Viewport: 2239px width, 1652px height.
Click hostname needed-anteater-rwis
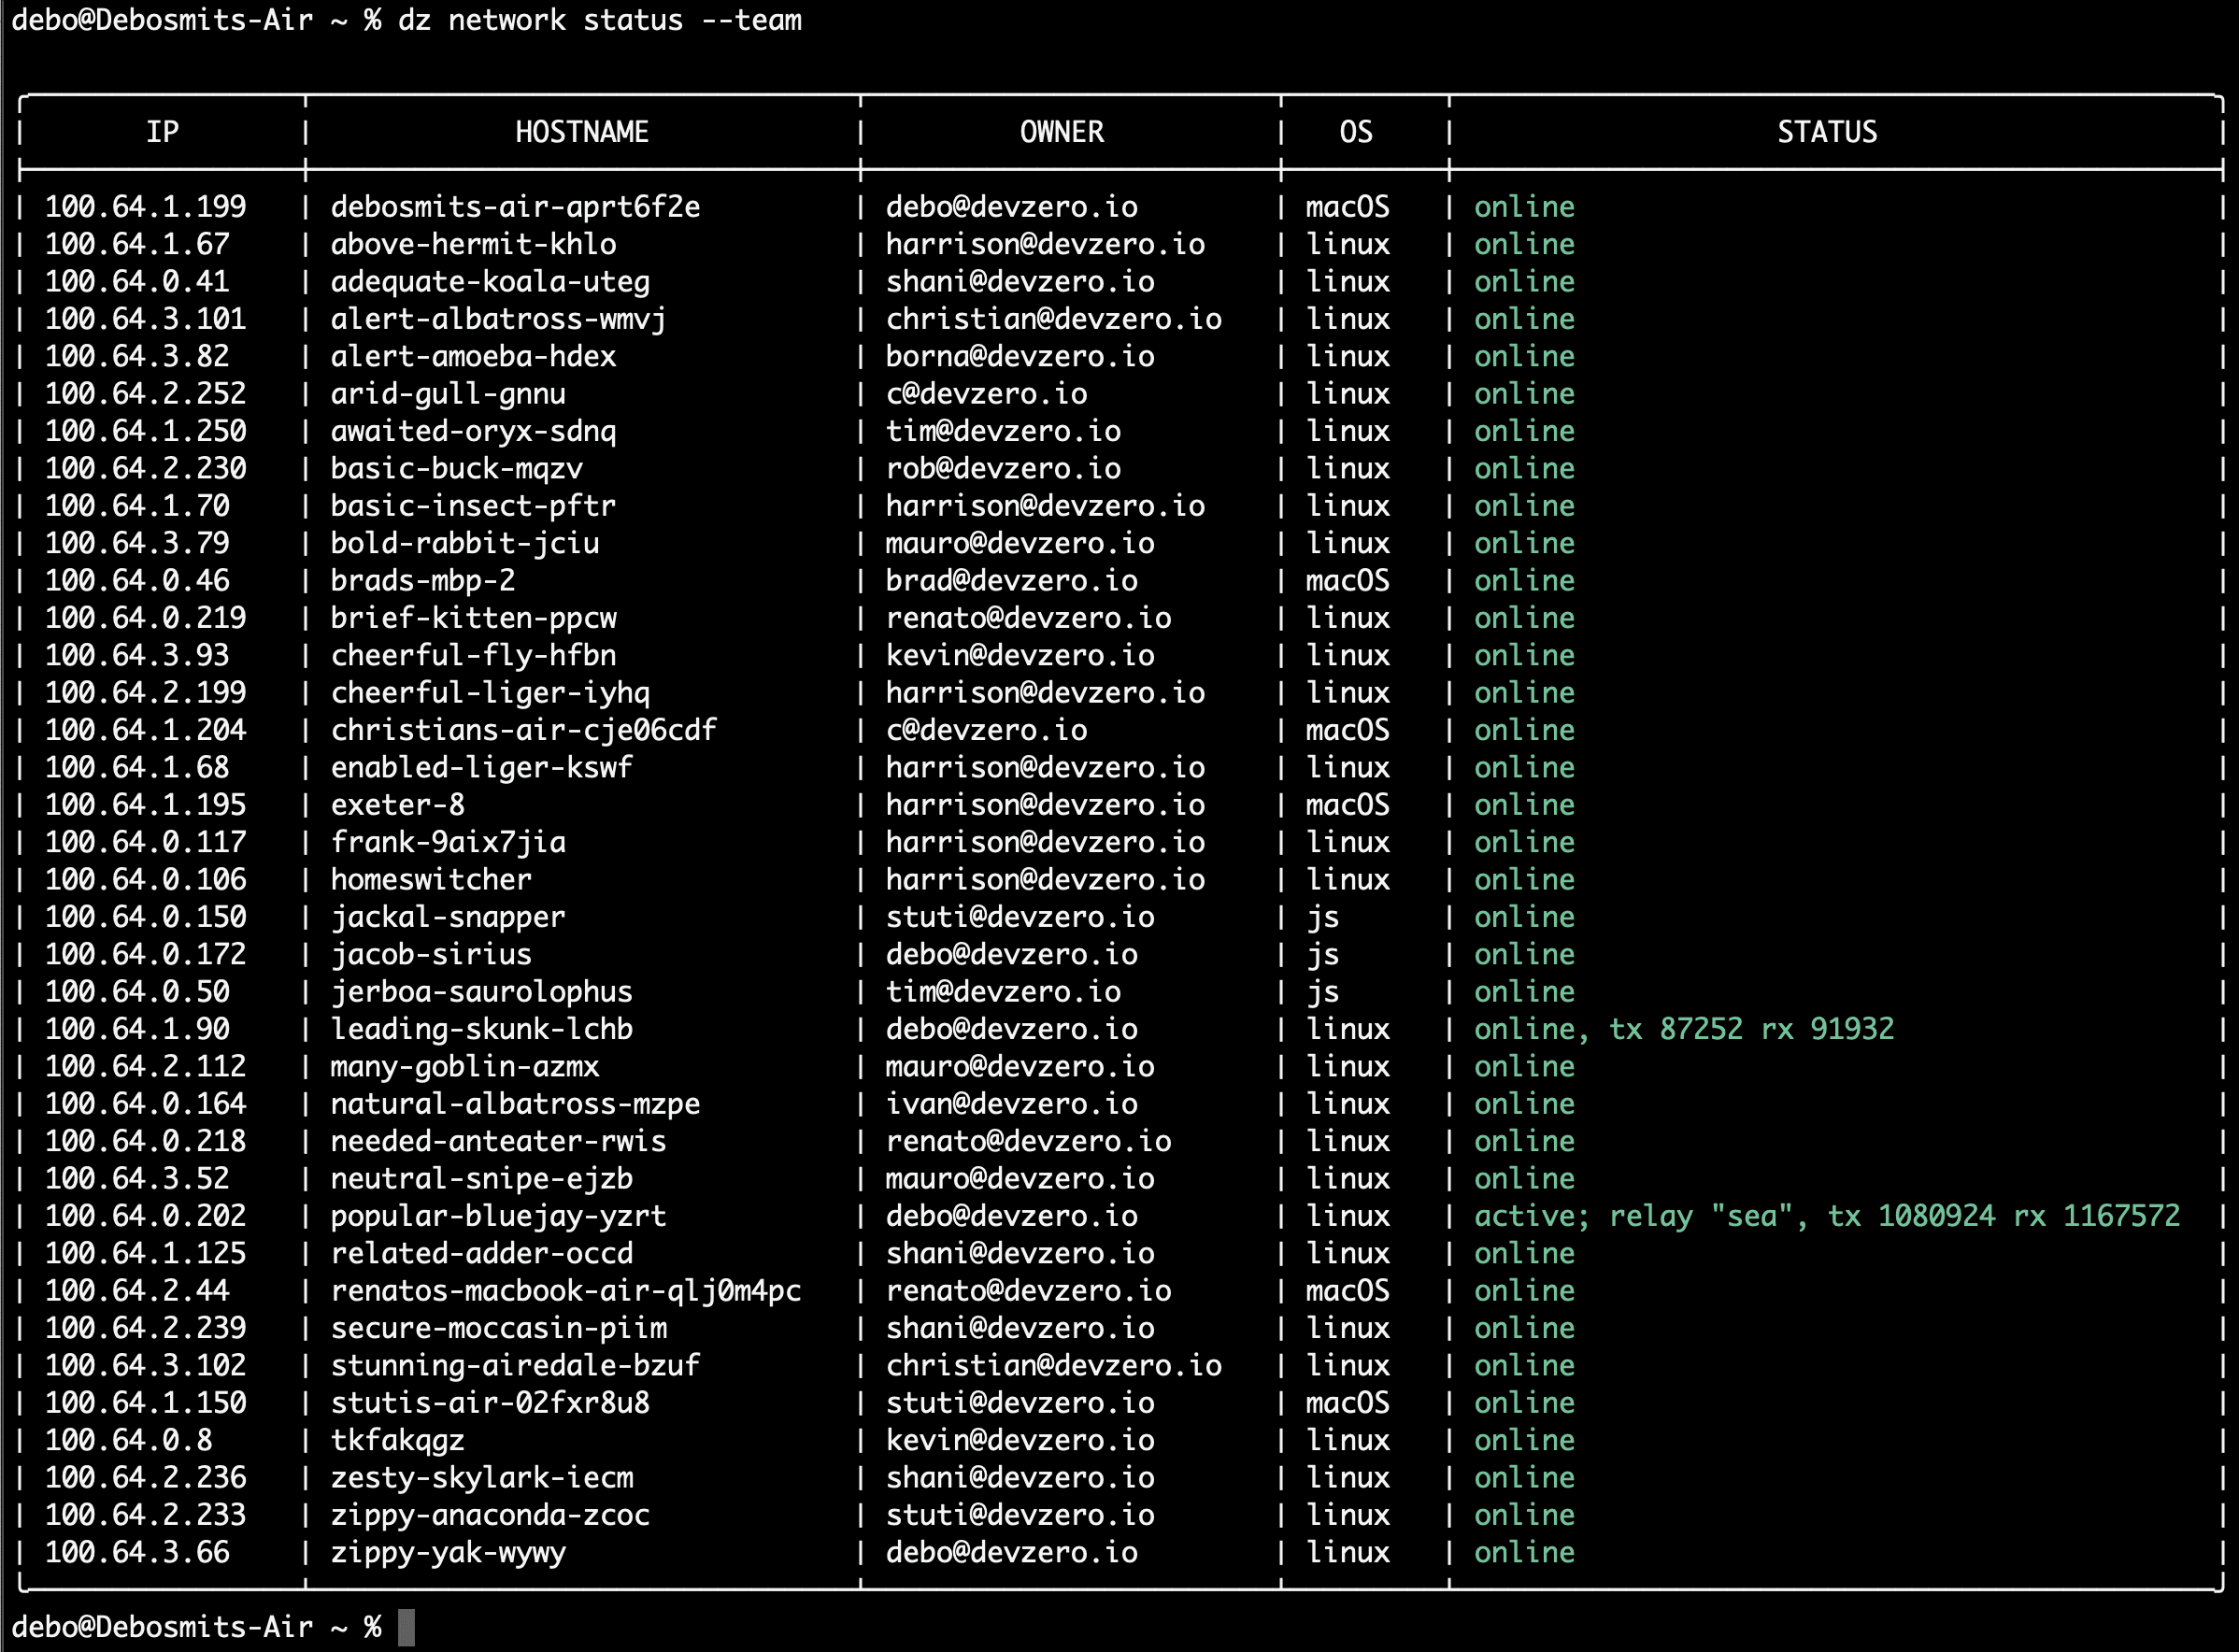tap(498, 1141)
